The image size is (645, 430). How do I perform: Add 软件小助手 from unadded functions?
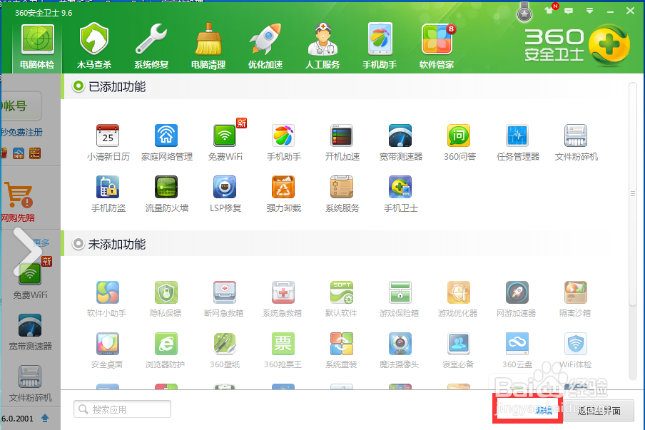tap(107, 299)
